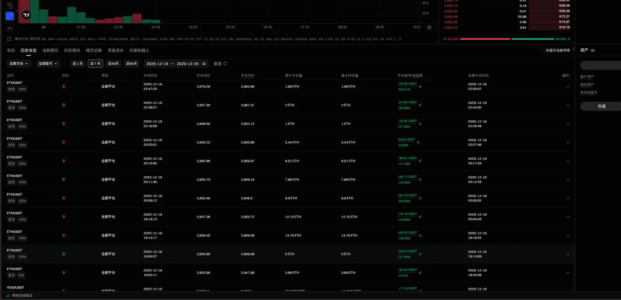Add the BOLL indicator
This screenshot has height=300, width=621.
pos(92,39)
